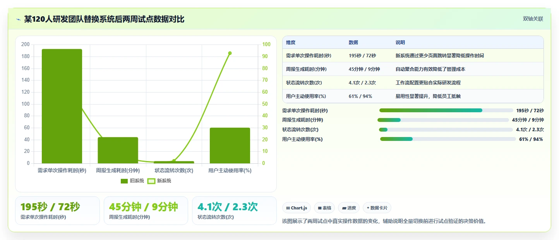Click 工作流配置更贴合实际研发流程 description

(428, 83)
